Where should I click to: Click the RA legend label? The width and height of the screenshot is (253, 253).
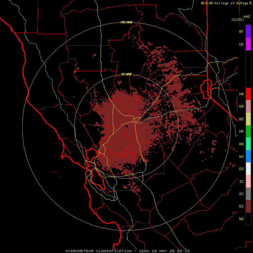(x=241, y=144)
